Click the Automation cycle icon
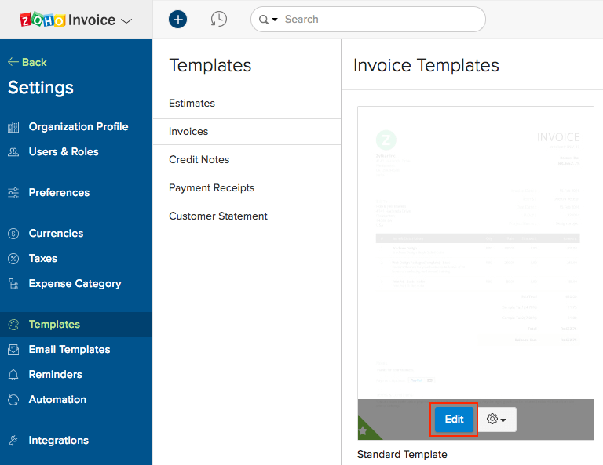 point(13,400)
